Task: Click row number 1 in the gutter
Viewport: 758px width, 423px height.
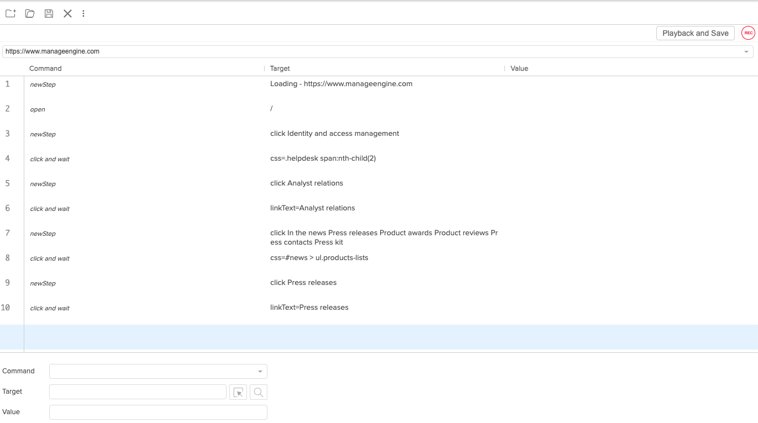Action: [8, 84]
